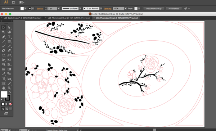Select the Type tool
Image resolution: width=216 pixels, height=131 pixels.
pyautogui.click(x=9, y=37)
